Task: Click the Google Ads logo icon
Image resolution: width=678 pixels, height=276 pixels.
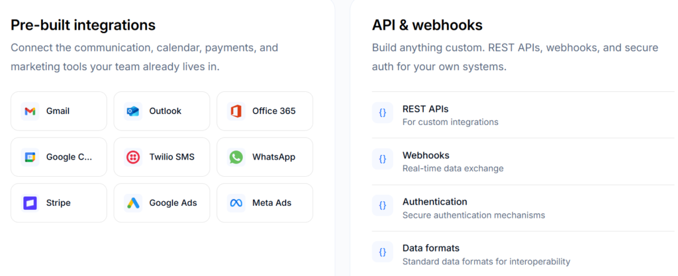Action: tap(132, 203)
